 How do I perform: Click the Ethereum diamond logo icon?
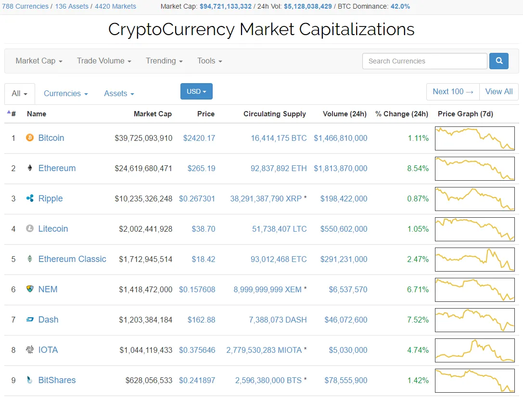coord(30,168)
